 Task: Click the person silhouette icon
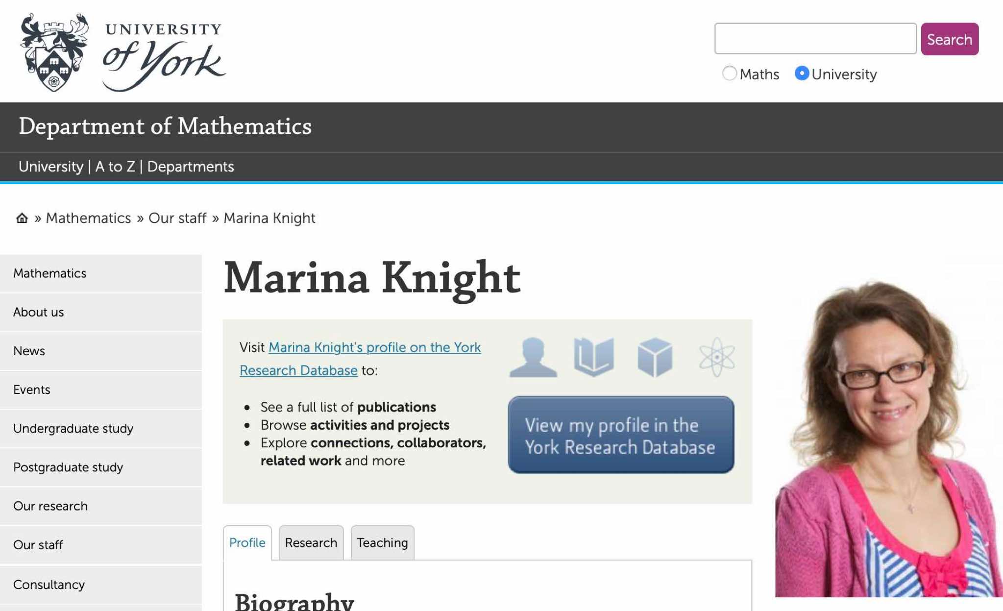(533, 357)
